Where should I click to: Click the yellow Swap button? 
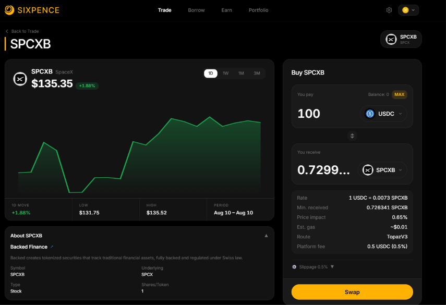(x=352, y=292)
